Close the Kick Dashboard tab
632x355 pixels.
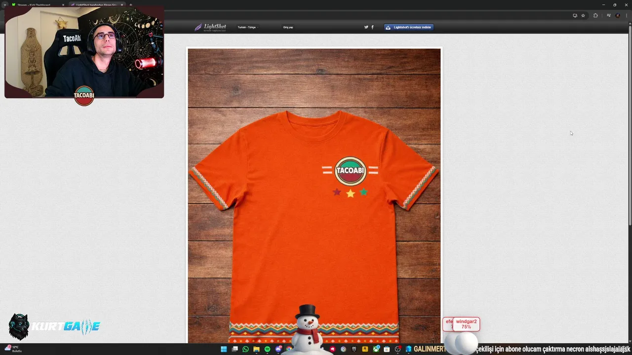(63, 5)
